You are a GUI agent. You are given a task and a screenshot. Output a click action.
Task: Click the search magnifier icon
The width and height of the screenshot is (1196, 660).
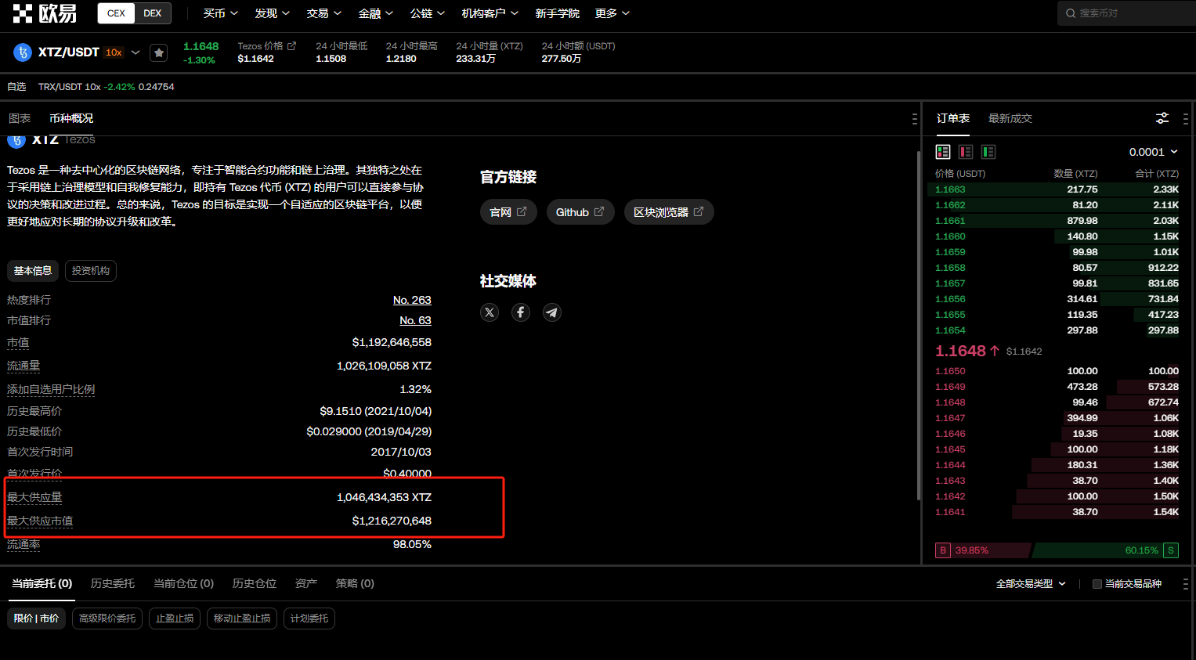pos(1071,13)
